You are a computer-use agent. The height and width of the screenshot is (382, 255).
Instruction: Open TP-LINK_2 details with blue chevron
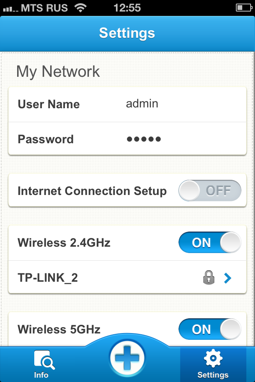[x=228, y=278]
